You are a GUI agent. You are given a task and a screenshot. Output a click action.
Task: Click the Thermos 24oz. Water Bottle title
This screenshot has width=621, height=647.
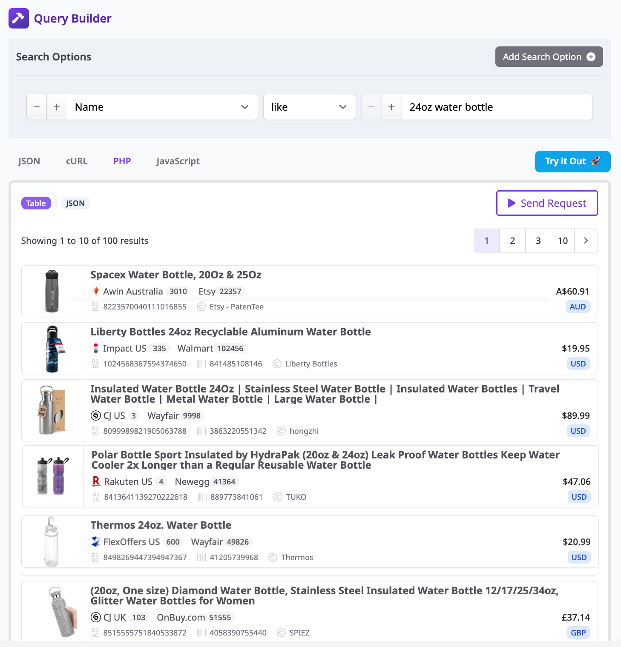161,525
